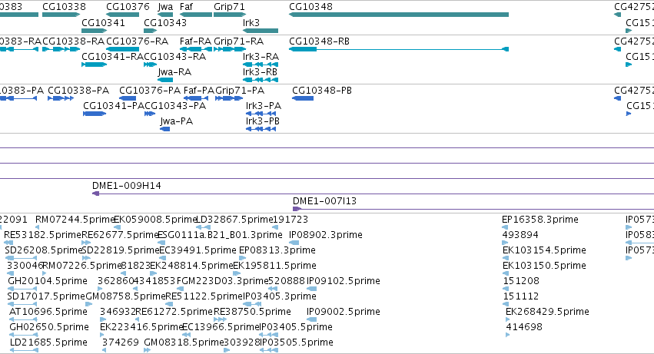Open protein CG10343-PA
The height and width of the screenshot is (354, 654).
click(175, 105)
